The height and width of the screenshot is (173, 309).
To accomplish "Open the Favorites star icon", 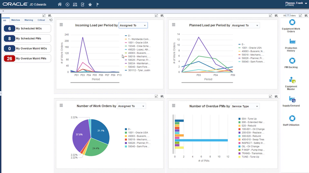I will pyautogui.click(x=90, y=5).
